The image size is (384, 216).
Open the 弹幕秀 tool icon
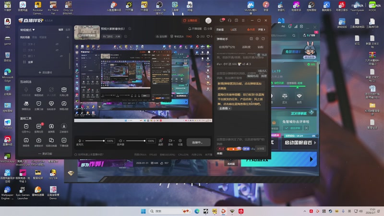26,142
